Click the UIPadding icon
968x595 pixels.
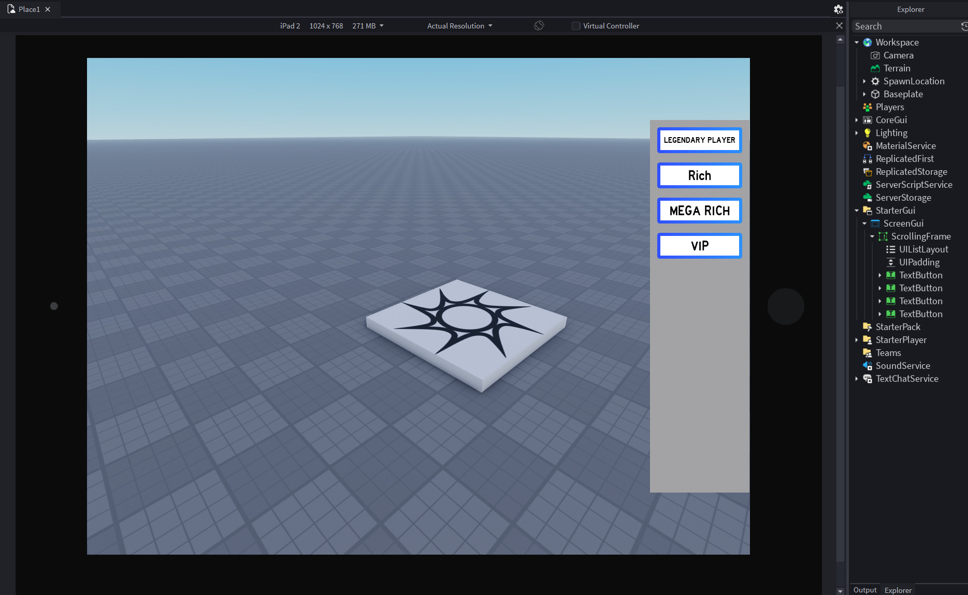click(x=891, y=262)
